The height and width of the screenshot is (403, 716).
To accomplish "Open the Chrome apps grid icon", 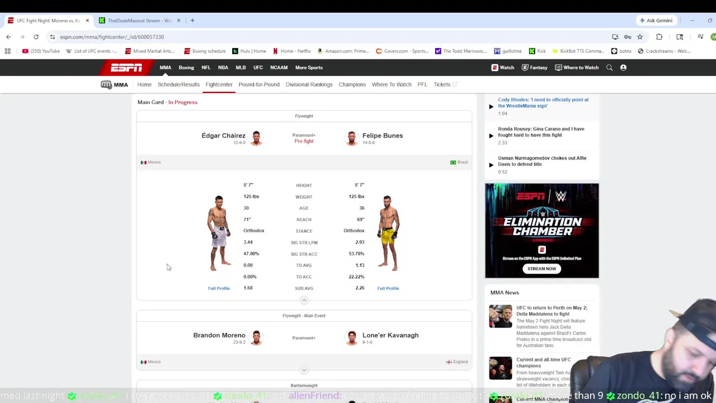I will (x=8, y=51).
